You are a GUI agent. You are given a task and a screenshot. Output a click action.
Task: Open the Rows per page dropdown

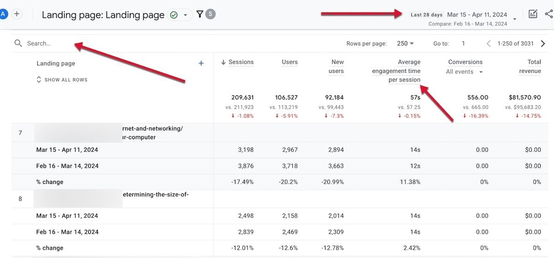pyautogui.click(x=405, y=44)
